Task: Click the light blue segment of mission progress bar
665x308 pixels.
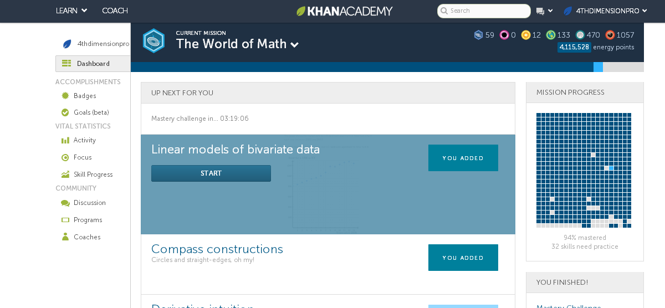Action: tap(598, 67)
